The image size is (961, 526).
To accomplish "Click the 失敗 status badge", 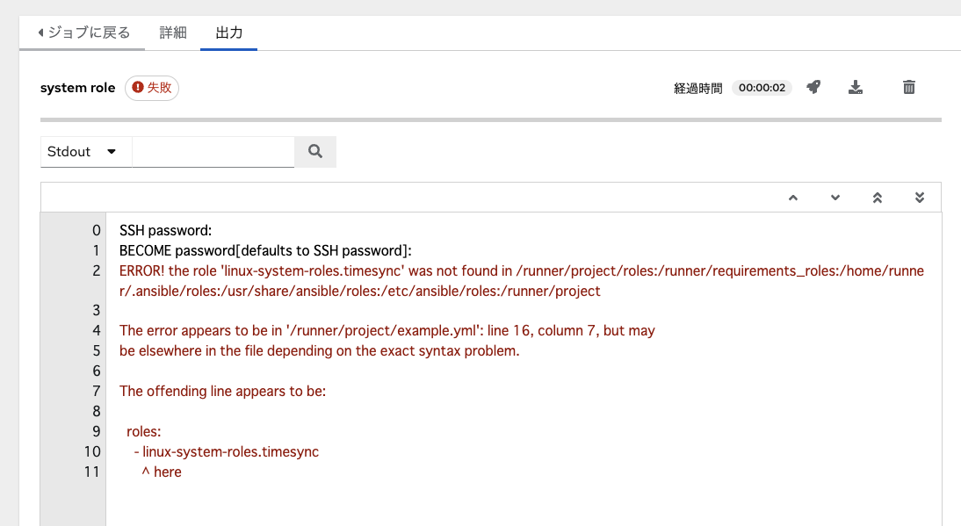I will point(152,88).
